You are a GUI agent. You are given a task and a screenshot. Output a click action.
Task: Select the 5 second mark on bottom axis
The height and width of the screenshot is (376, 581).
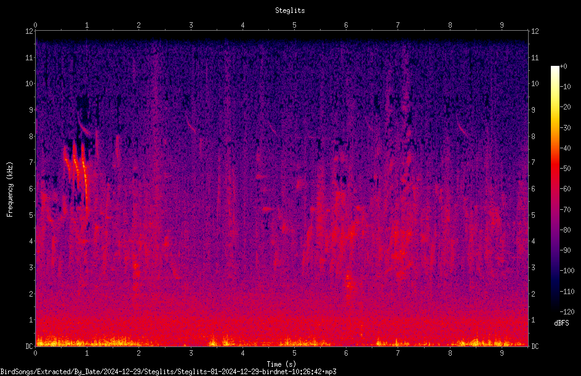click(294, 353)
